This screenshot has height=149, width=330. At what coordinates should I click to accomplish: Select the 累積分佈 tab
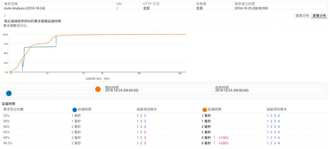(x=319, y=16)
